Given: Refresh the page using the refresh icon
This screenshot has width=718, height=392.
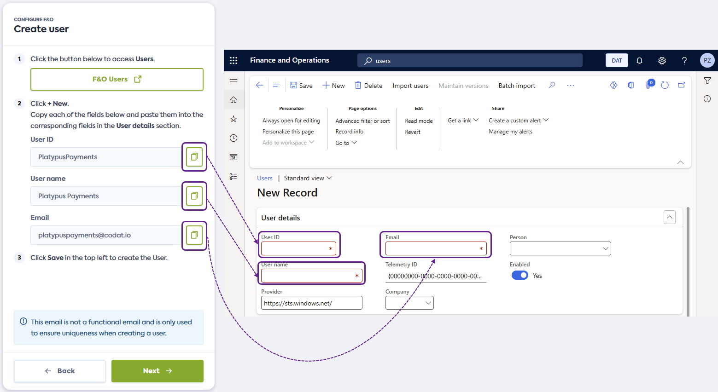Looking at the screenshot, I should coord(665,86).
